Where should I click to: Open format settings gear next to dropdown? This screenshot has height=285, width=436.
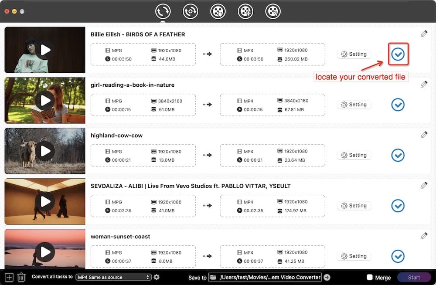tap(157, 277)
